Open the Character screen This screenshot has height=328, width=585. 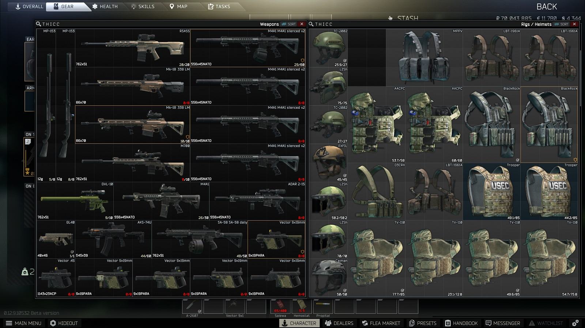[299, 323]
